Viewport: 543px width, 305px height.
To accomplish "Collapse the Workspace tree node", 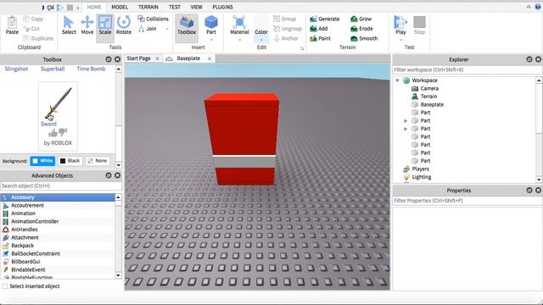I will [x=398, y=80].
